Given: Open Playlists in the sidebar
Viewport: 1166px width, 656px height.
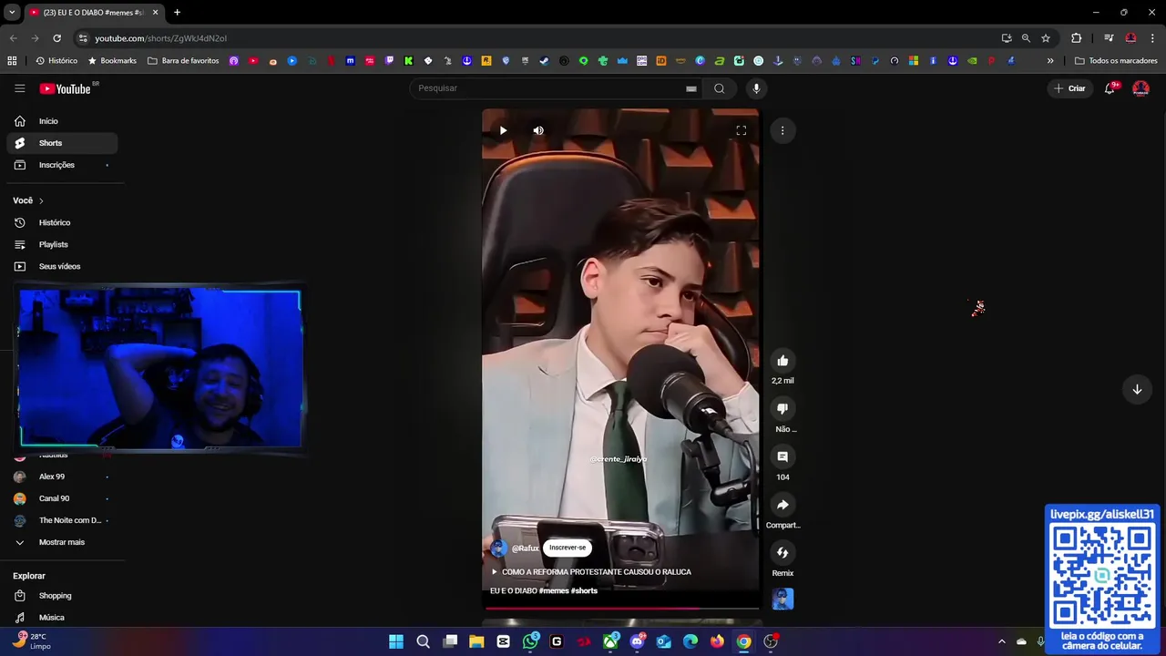Looking at the screenshot, I should [62, 244].
